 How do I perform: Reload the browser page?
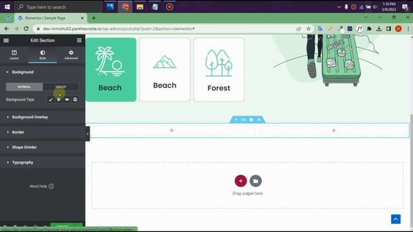pyautogui.click(x=26, y=28)
